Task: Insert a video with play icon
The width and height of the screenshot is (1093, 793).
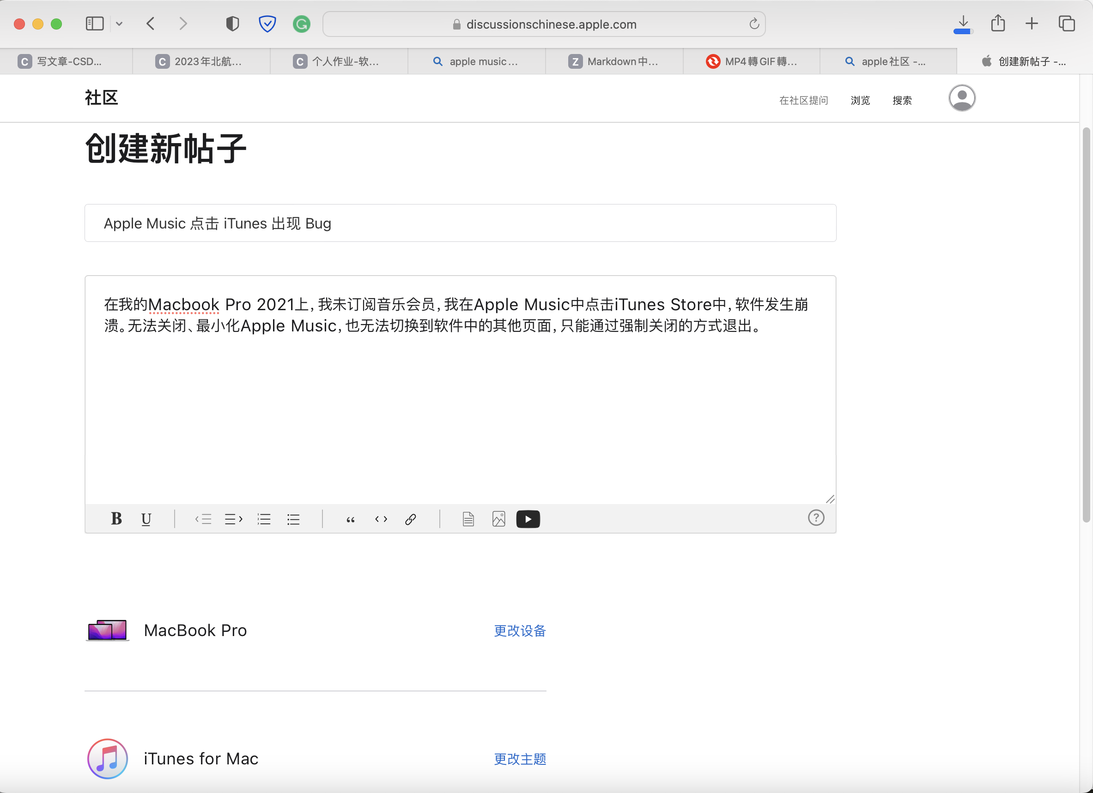Action: coord(528,518)
